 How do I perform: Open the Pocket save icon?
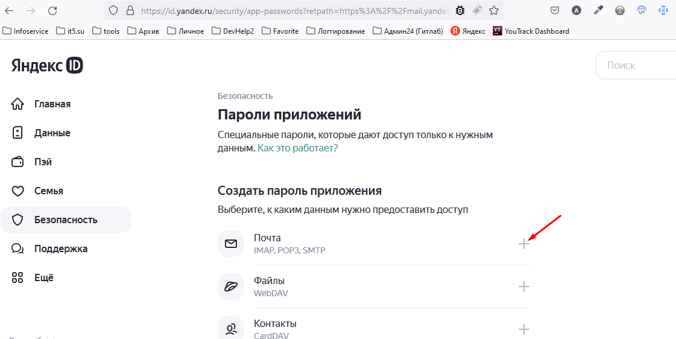(555, 10)
